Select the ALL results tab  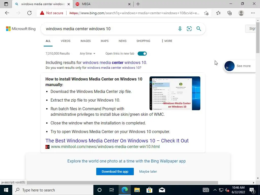click(x=48, y=41)
